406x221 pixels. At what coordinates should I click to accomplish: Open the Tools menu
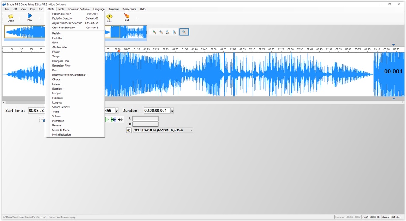(x=61, y=9)
